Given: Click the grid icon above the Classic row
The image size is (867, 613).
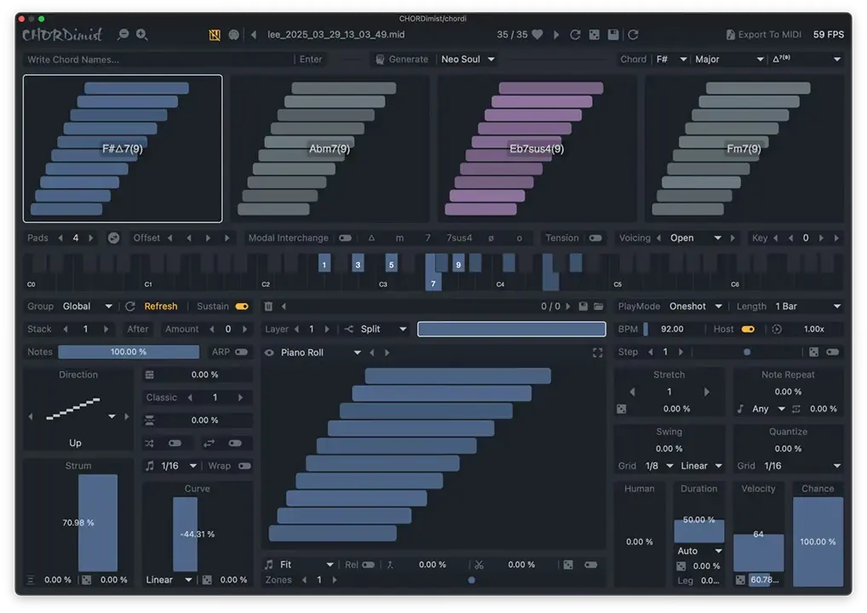Looking at the screenshot, I should 149,375.
